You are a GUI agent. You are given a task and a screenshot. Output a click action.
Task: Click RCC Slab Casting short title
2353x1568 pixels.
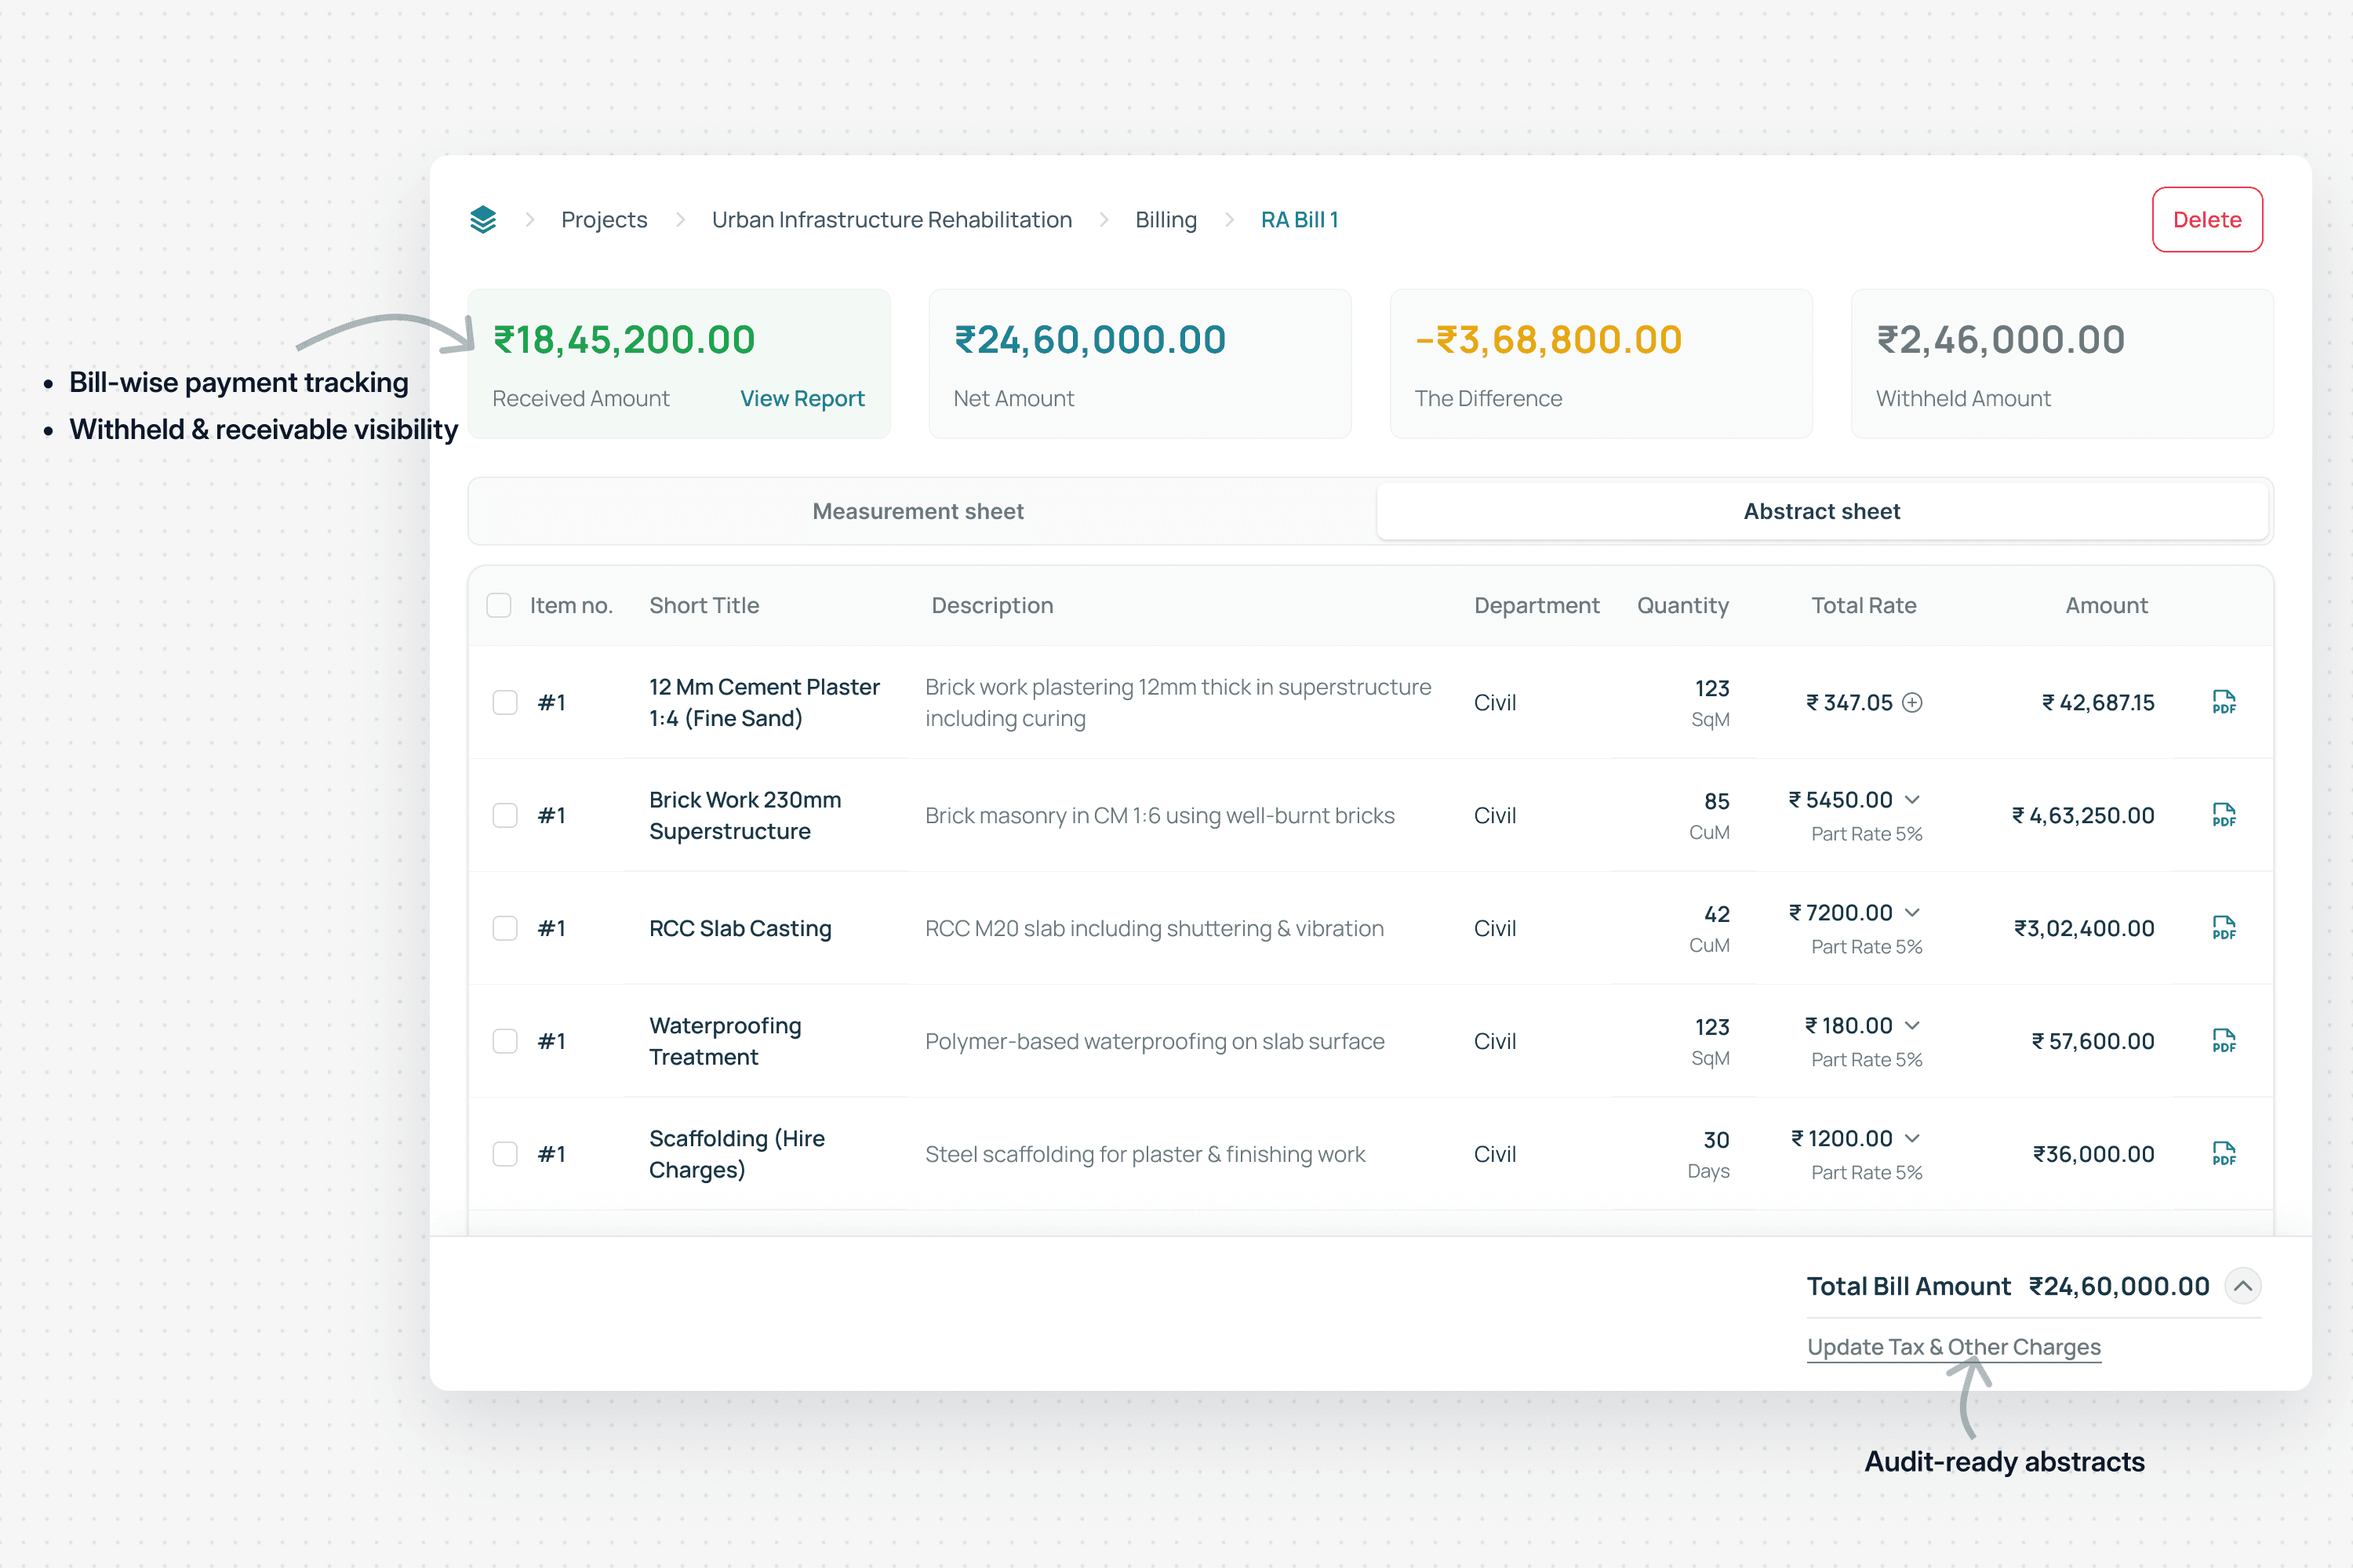[740, 928]
